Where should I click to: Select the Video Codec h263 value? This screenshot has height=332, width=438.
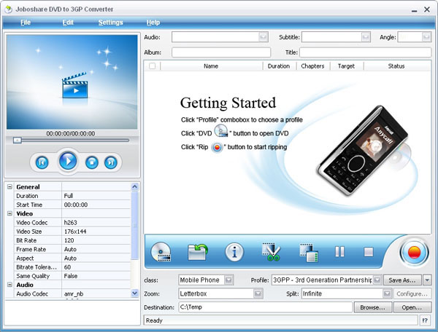[96, 222]
